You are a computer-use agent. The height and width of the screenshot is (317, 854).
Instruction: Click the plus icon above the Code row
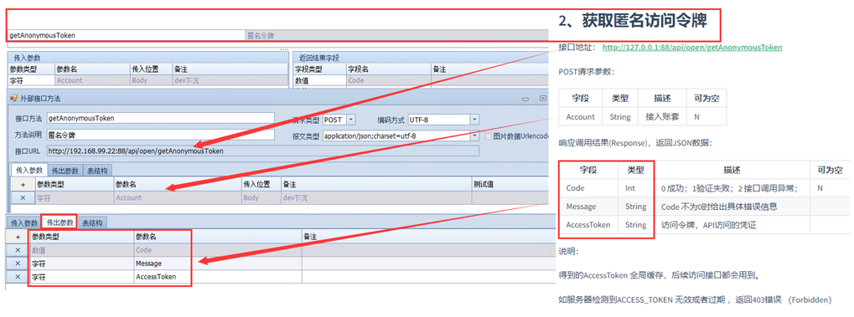tap(18, 237)
